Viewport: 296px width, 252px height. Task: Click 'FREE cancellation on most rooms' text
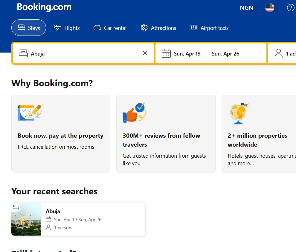point(56,147)
